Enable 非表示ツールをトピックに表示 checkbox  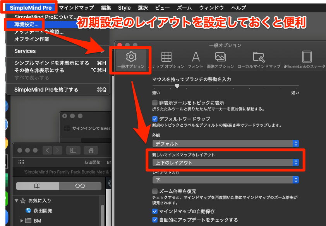point(155,103)
